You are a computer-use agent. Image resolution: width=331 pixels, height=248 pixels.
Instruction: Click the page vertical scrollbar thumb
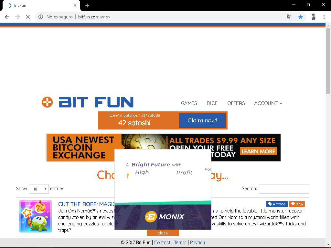[328, 61]
